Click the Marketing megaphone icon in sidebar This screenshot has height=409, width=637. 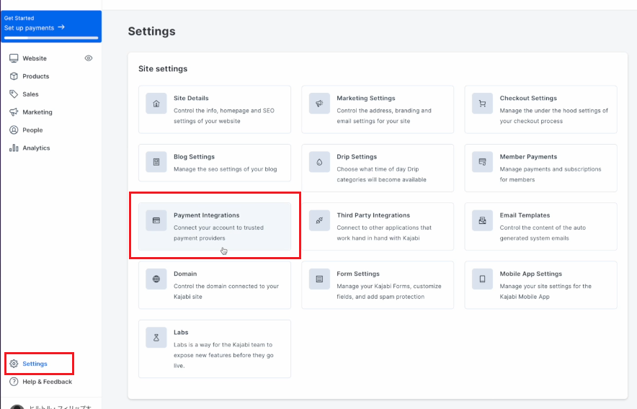(x=14, y=112)
